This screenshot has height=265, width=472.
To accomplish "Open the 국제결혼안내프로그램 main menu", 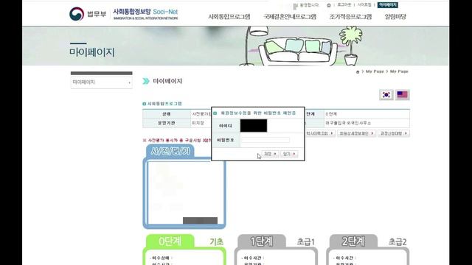I will (x=290, y=17).
